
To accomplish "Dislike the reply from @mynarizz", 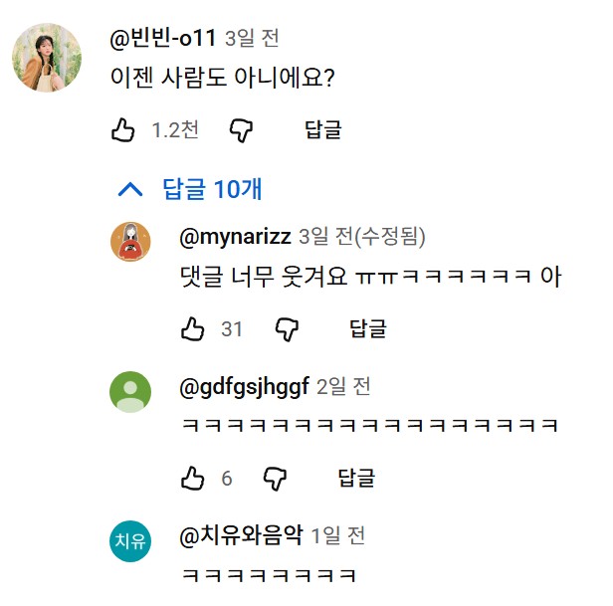I will click(x=287, y=328).
